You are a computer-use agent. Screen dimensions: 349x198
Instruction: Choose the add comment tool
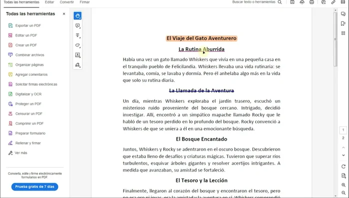coord(78,26)
